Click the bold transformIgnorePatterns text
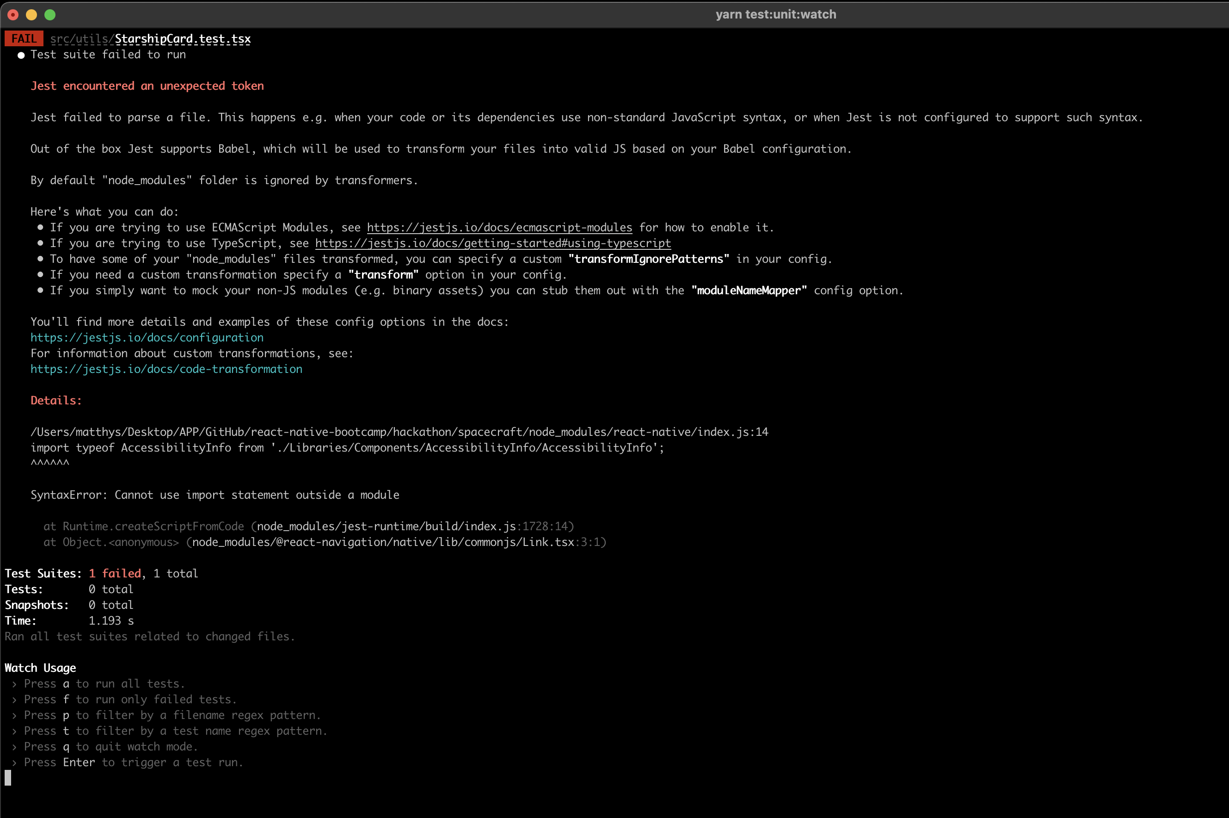The width and height of the screenshot is (1229, 818). [x=648, y=259]
